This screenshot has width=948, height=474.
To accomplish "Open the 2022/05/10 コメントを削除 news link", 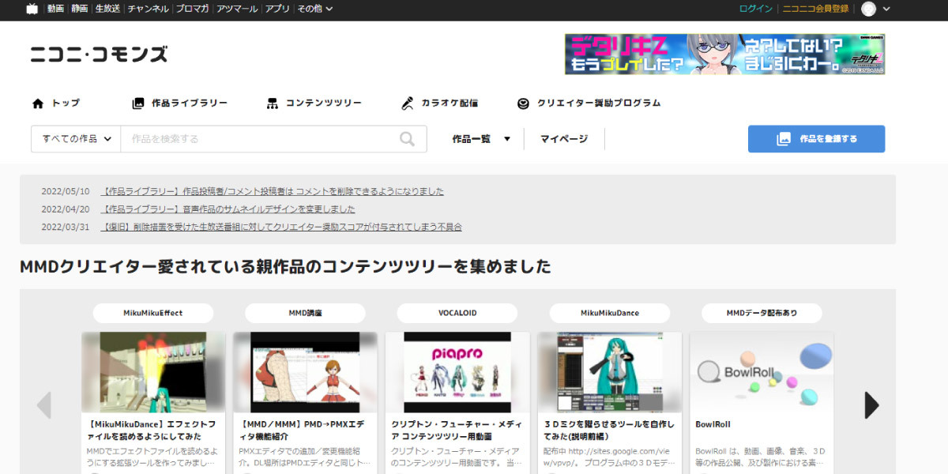I will point(273,191).
